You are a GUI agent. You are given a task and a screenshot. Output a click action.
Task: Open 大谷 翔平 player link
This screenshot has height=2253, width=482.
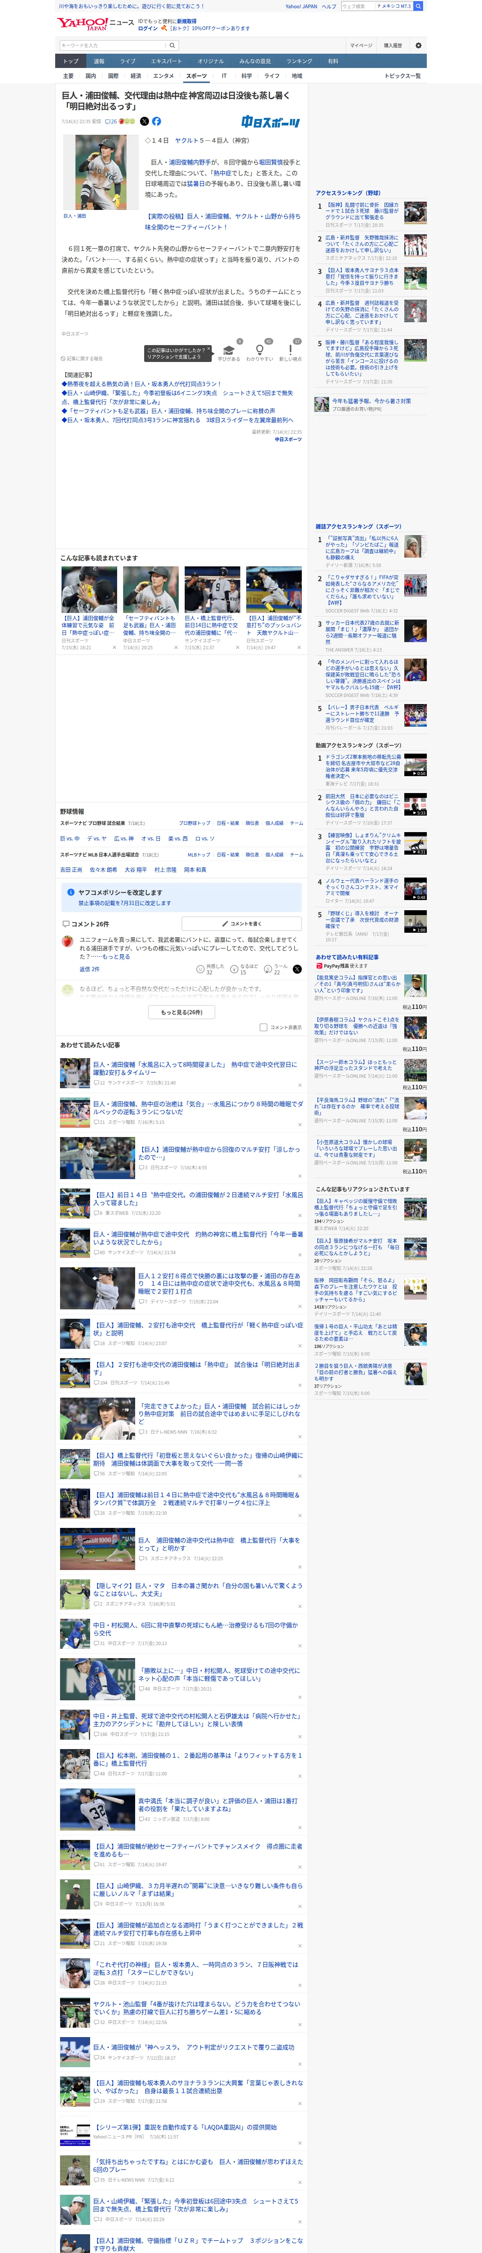pyautogui.click(x=136, y=870)
